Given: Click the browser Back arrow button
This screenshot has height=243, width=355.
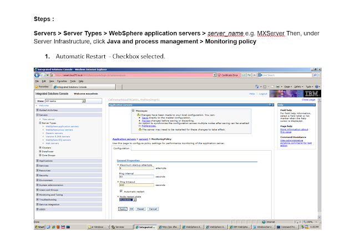Looking at the screenshot, I should click(37, 75).
